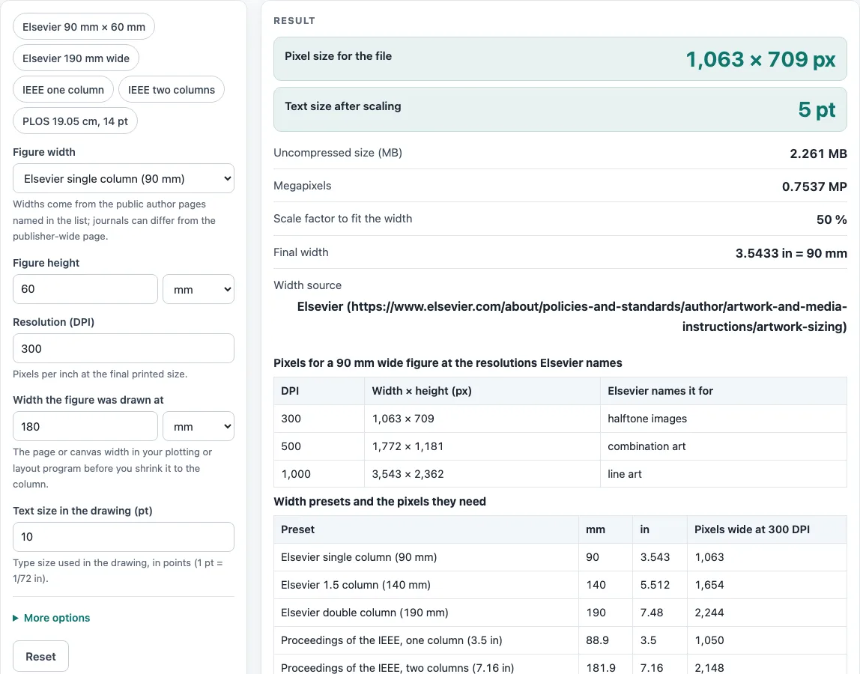
Task: Open the Figure height unit dropdown
Action: [199, 289]
